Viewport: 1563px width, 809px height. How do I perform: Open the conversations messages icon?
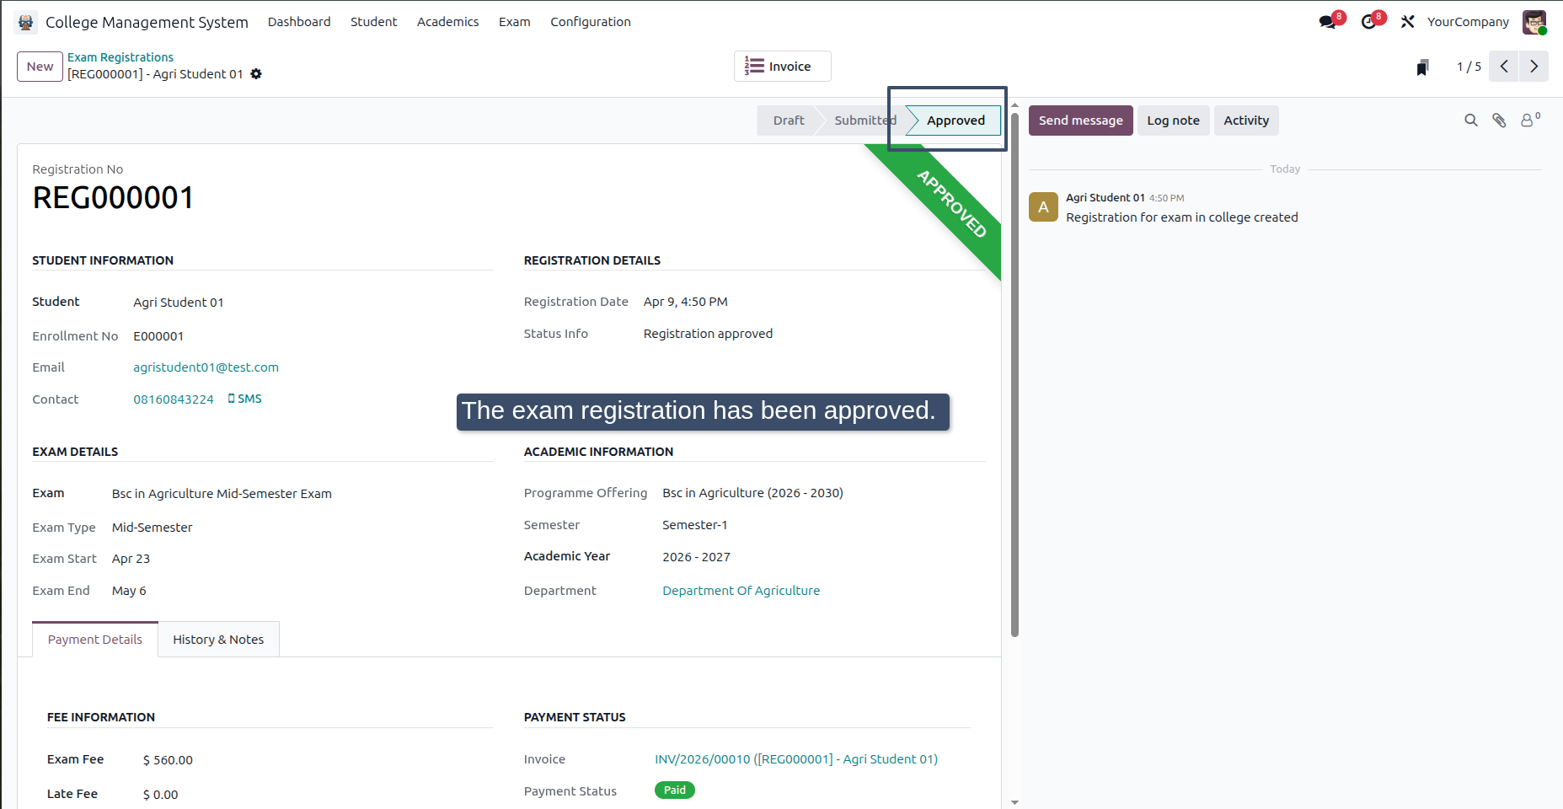pos(1328,22)
